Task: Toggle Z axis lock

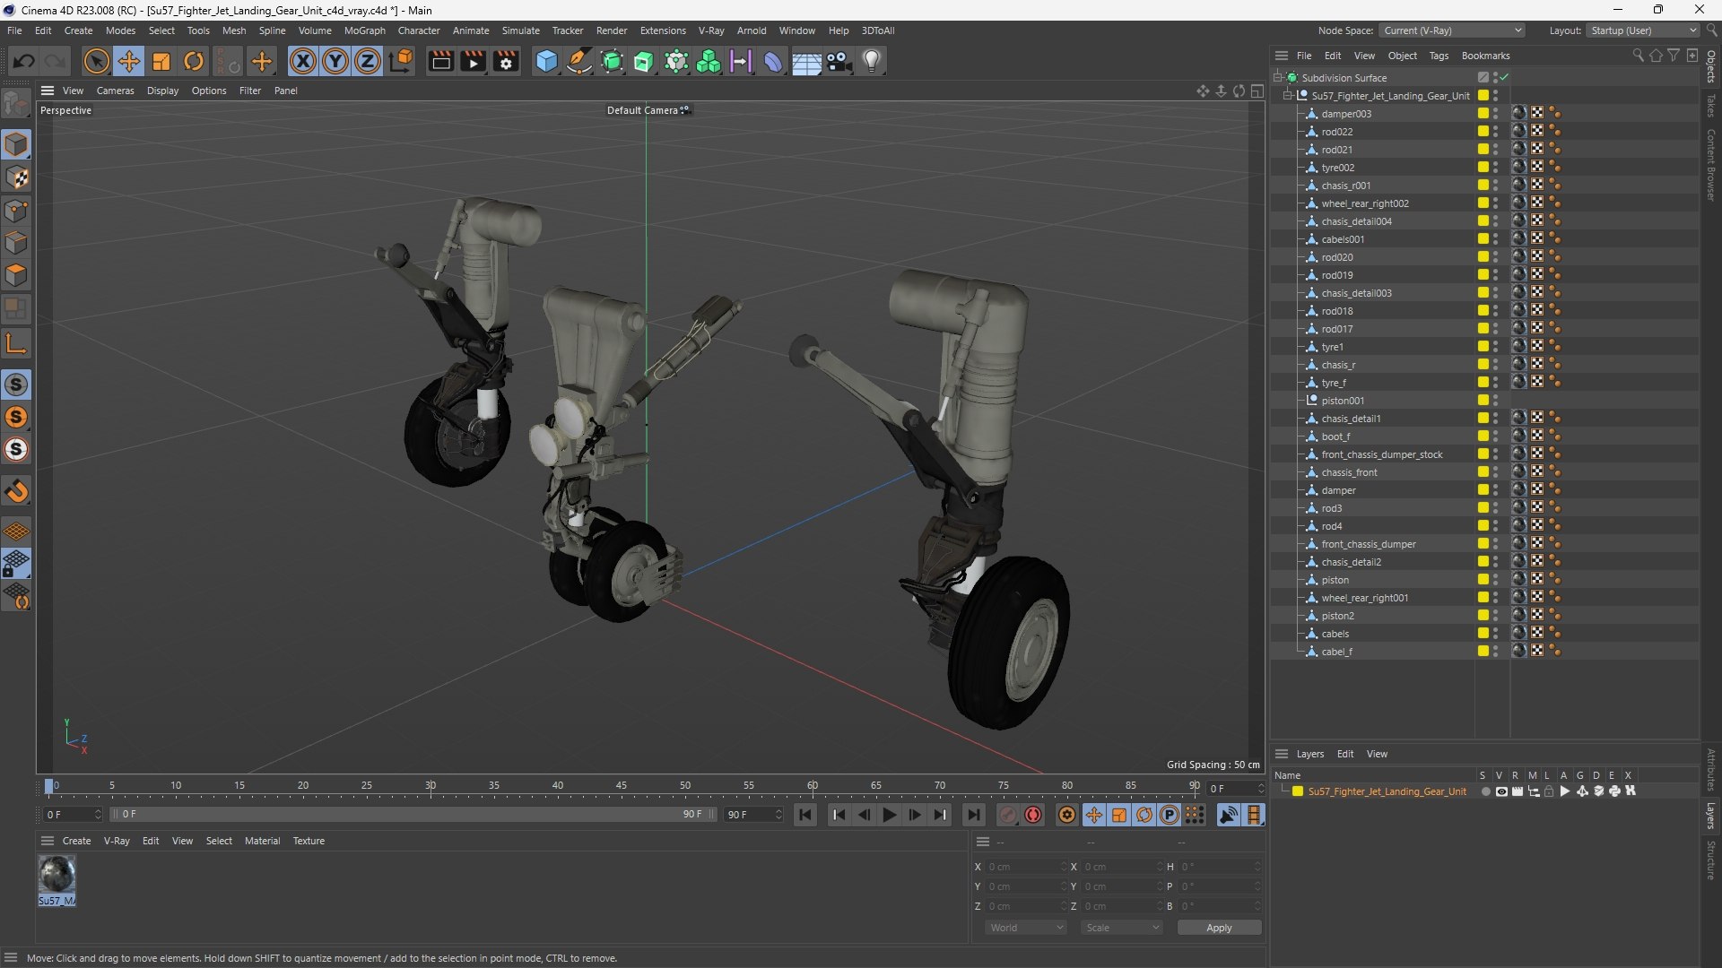Action: click(367, 61)
